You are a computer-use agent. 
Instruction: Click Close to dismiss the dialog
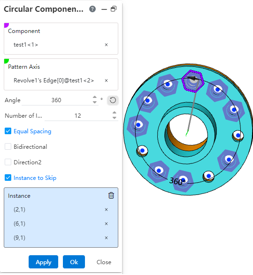point(104,262)
